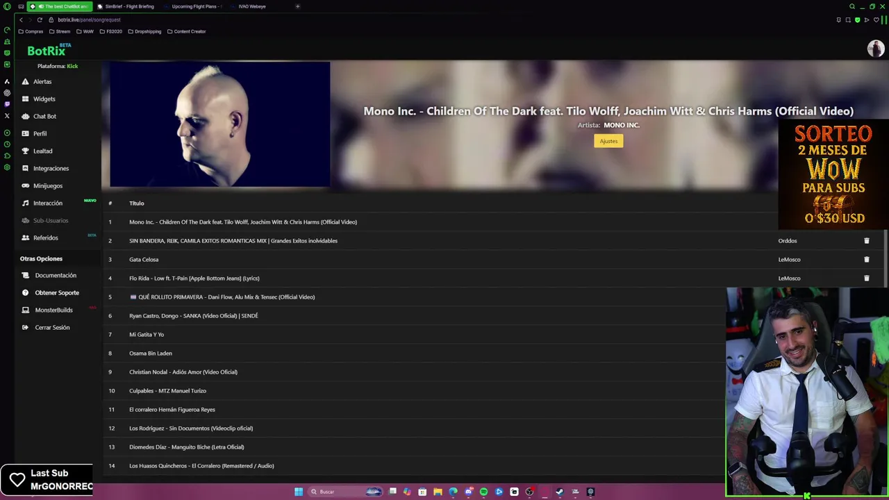Reload the current page

[40, 19]
